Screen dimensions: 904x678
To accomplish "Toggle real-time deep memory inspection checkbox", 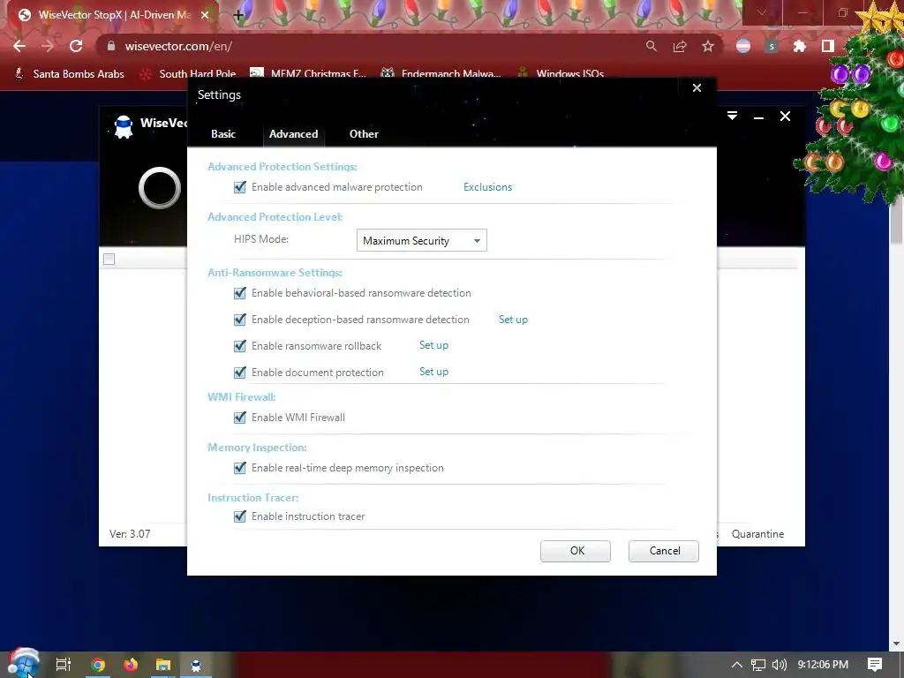I will coord(240,468).
